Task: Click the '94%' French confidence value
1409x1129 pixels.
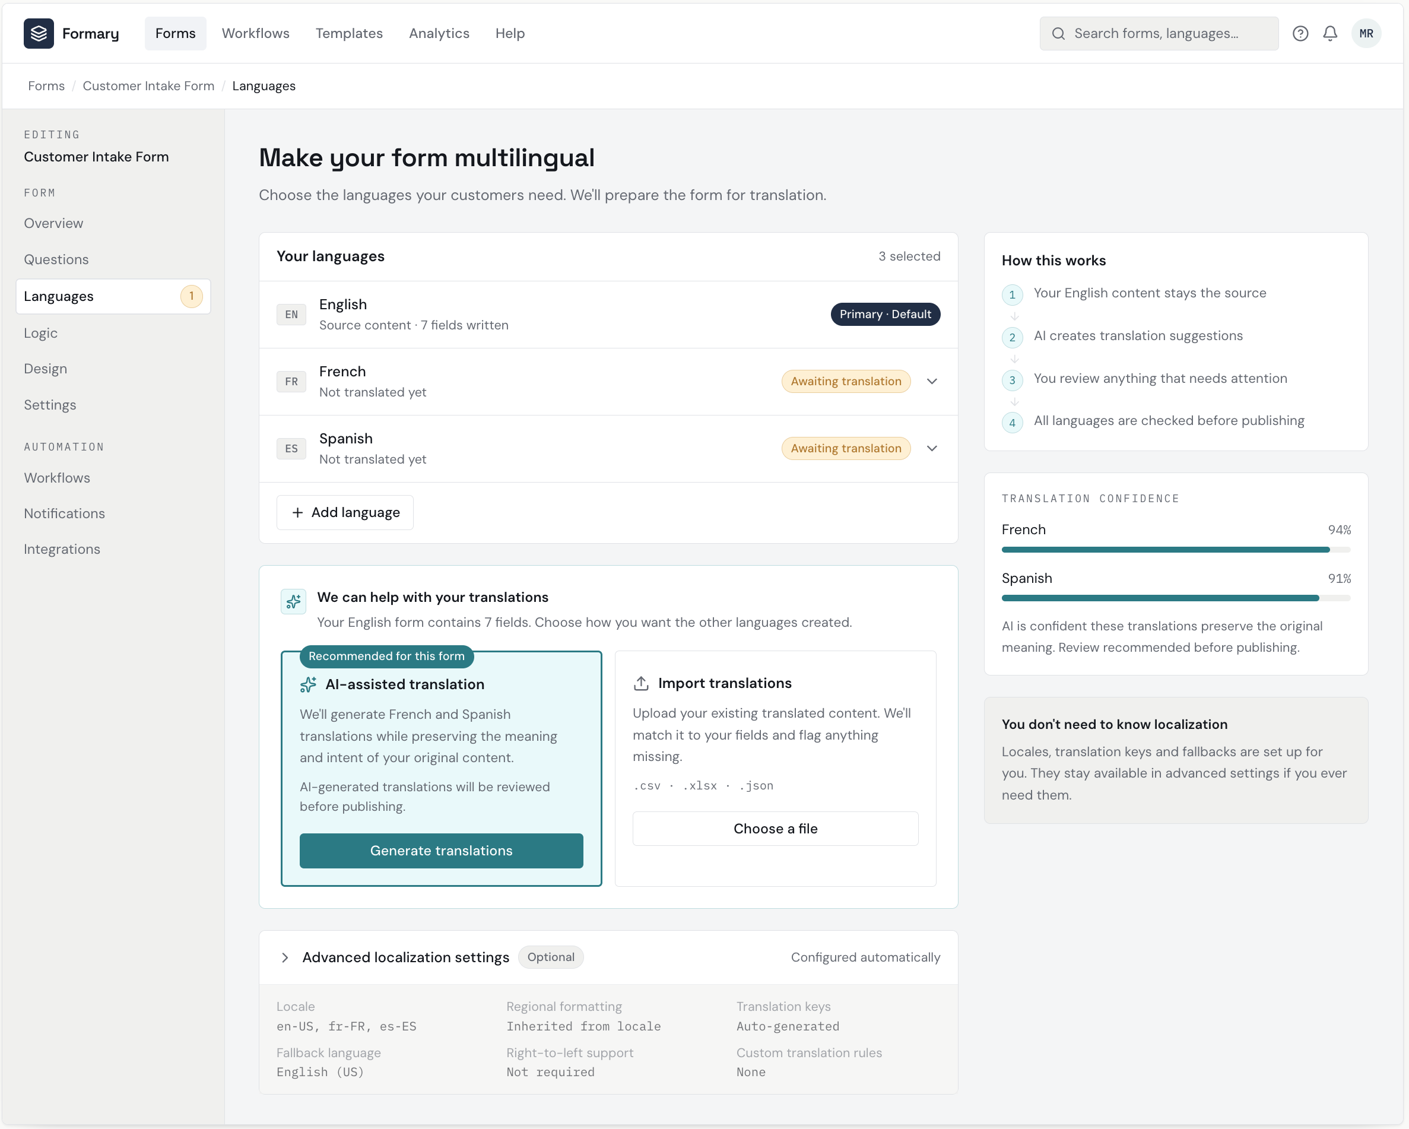Action: [x=1339, y=530]
